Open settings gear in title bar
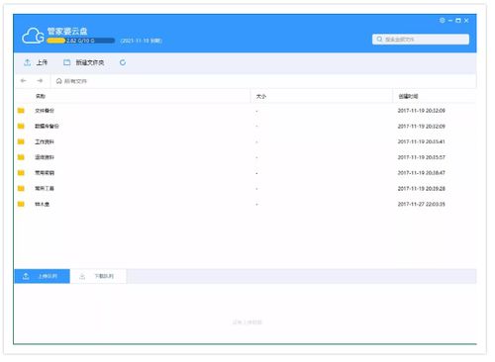 pos(443,21)
